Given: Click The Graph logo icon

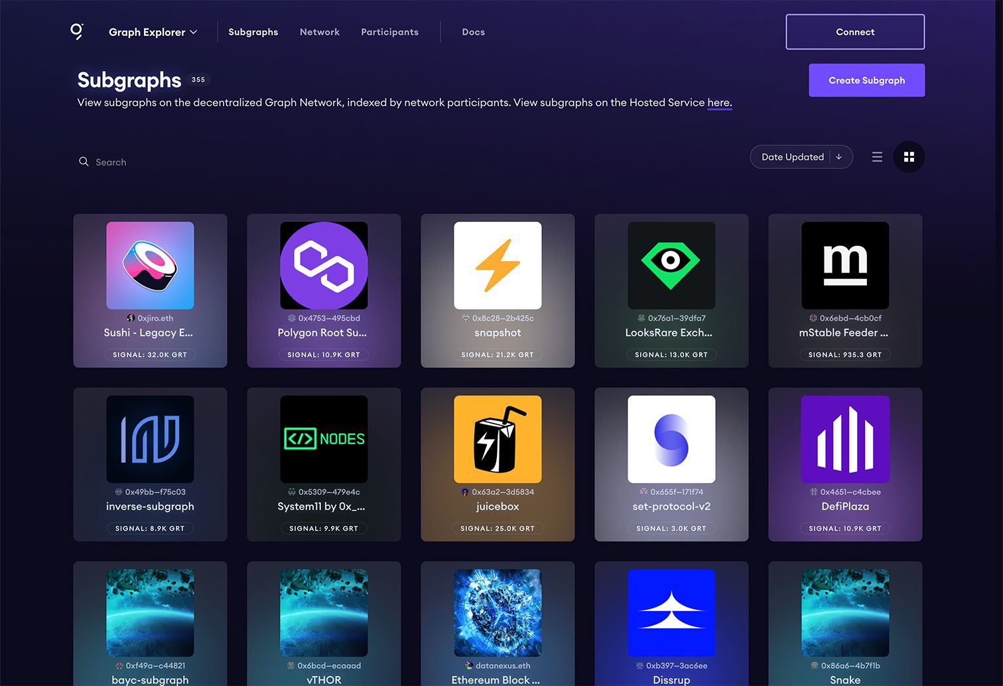Looking at the screenshot, I should [77, 31].
